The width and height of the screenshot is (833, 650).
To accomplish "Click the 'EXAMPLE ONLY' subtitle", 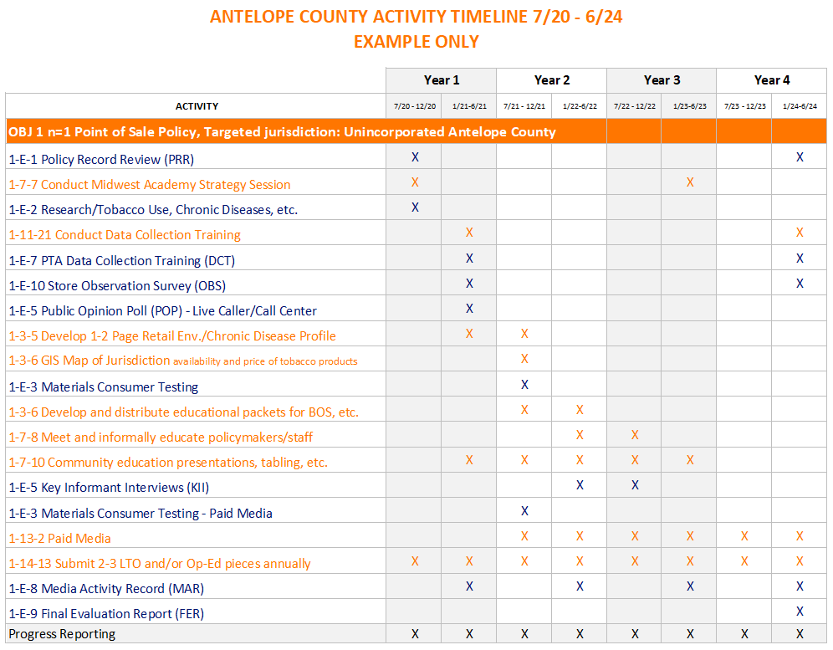I will coord(416,42).
